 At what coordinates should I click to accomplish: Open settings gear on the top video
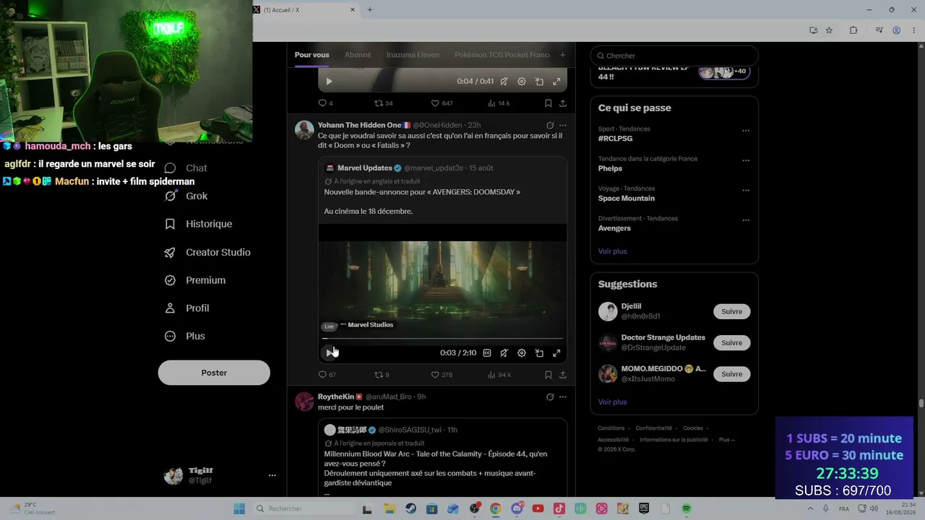tap(522, 82)
